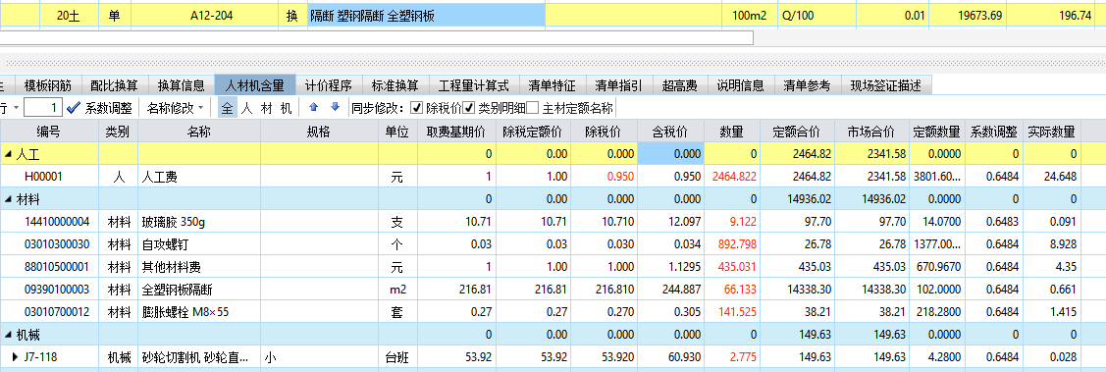
Task: Click the 市场合价 column header
Action: point(872,132)
